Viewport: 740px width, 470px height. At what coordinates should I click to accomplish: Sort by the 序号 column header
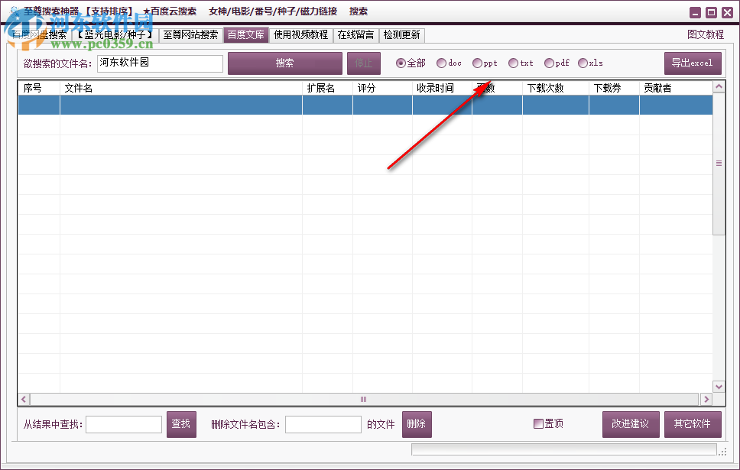click(x=39, y=88)
